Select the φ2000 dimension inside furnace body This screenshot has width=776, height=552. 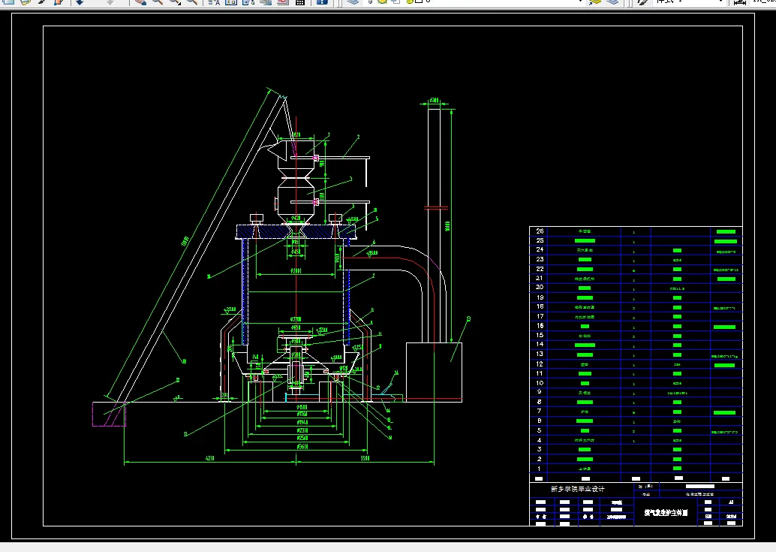(296, 271)
